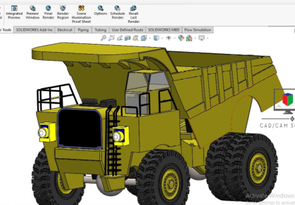Viewport: 295px width, 205px height.
Task: Click Previous View icon
Action: click(120, 38)
